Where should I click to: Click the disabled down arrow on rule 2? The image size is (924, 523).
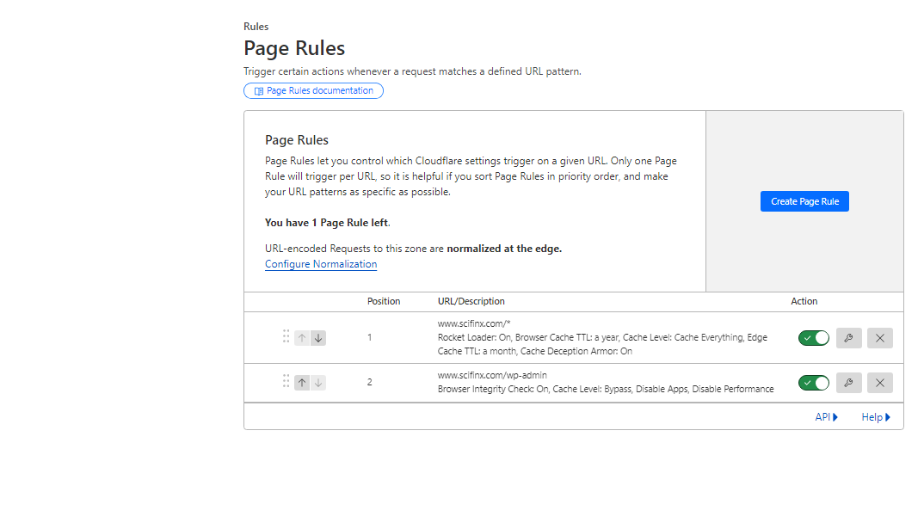click(318, 383)
